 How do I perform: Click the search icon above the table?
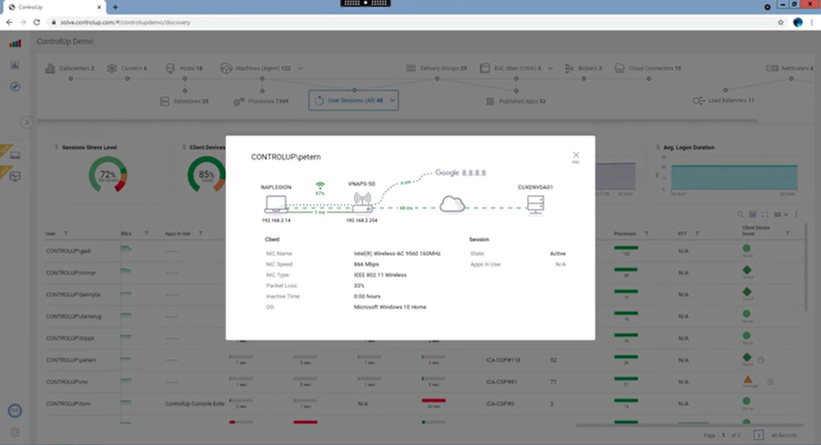(740, 214)
